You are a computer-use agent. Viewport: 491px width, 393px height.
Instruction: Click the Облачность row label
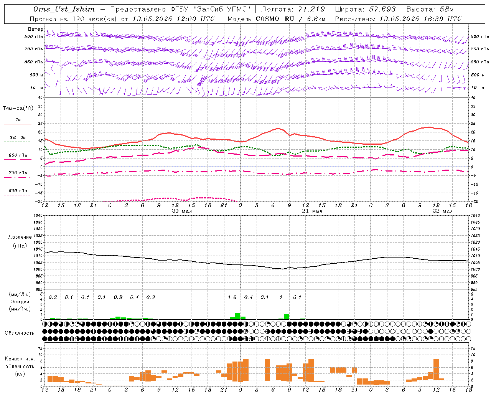(20, 333)
